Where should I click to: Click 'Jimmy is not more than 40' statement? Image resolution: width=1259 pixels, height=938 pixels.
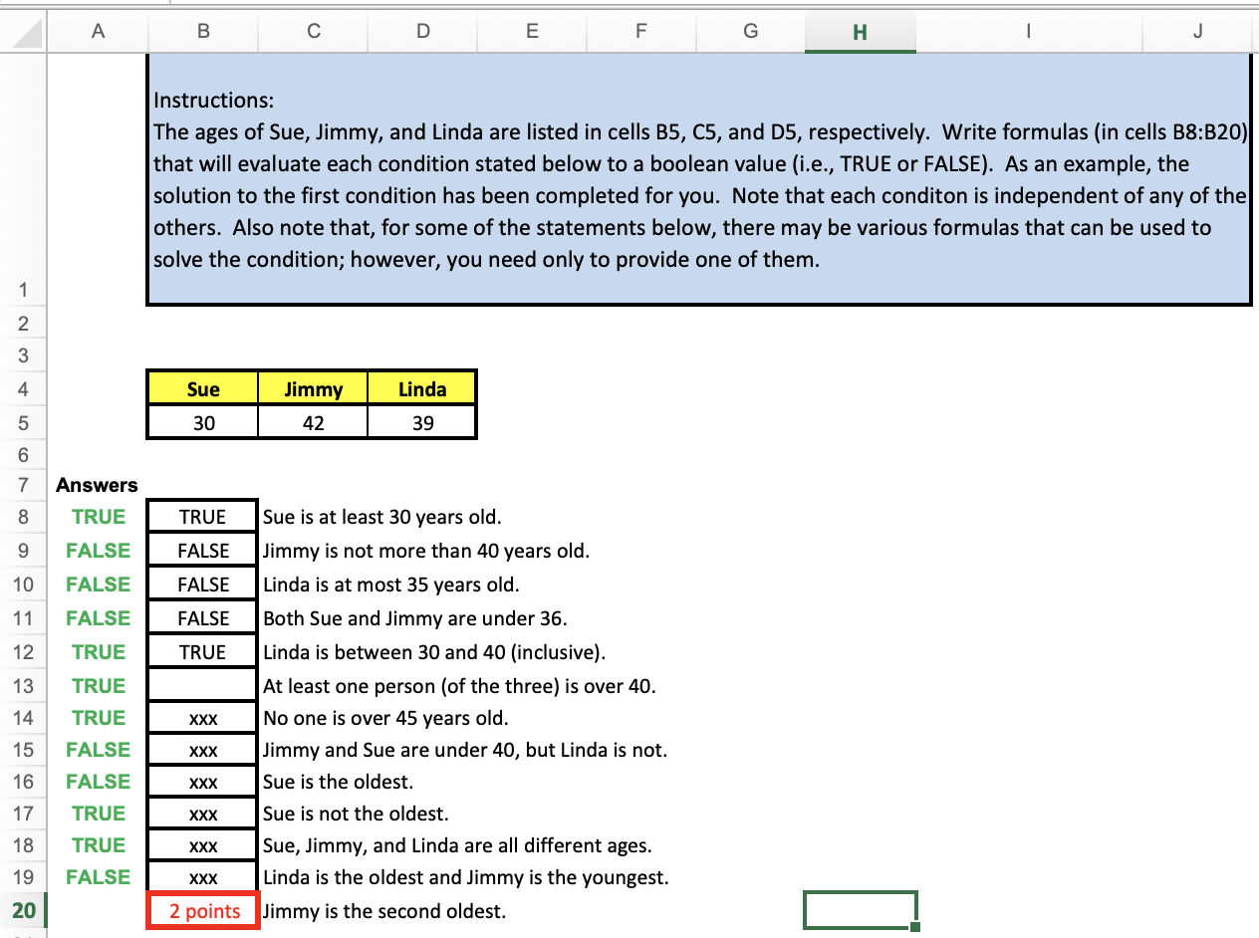pyautogui.click(x=425, y=551)
